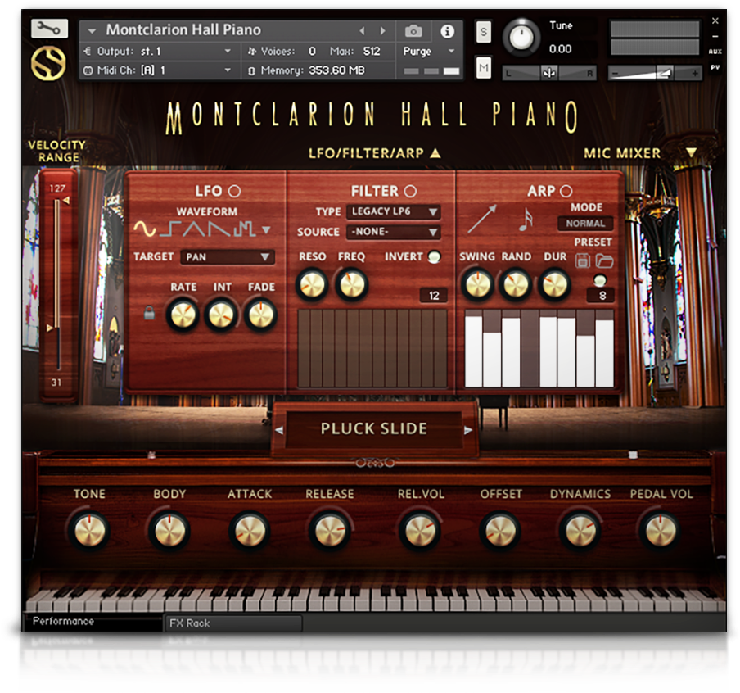Mute the instrument with M button
Image resolution: width=740 pixels, height=693 pixels.
tap(483, 67)
